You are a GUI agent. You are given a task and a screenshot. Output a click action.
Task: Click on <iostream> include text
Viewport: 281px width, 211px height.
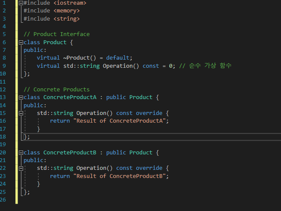tap(70, 3)
